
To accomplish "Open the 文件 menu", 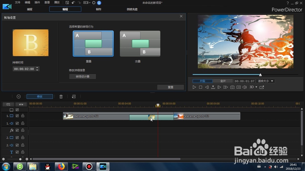I will coord(17,2).
